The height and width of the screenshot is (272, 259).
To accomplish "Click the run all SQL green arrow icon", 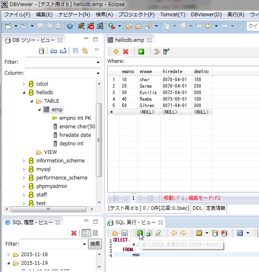I will [140, 233].
